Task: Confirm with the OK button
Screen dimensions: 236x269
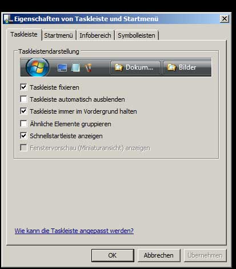Action: (113, 255)
